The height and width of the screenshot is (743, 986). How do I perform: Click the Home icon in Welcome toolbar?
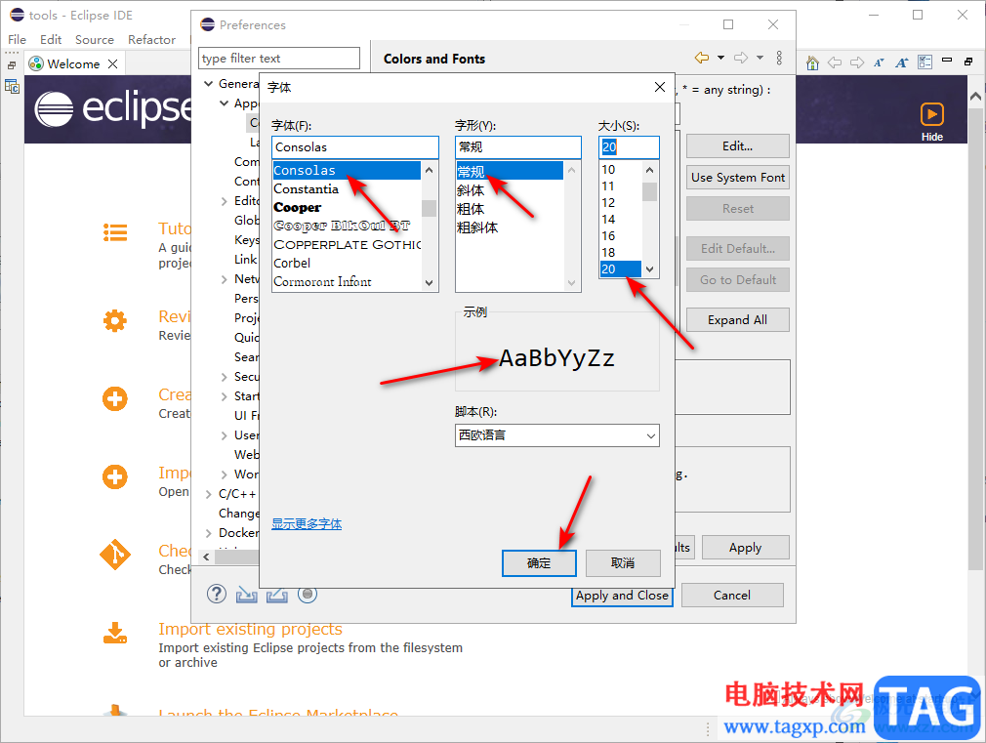tap(812, 62)
